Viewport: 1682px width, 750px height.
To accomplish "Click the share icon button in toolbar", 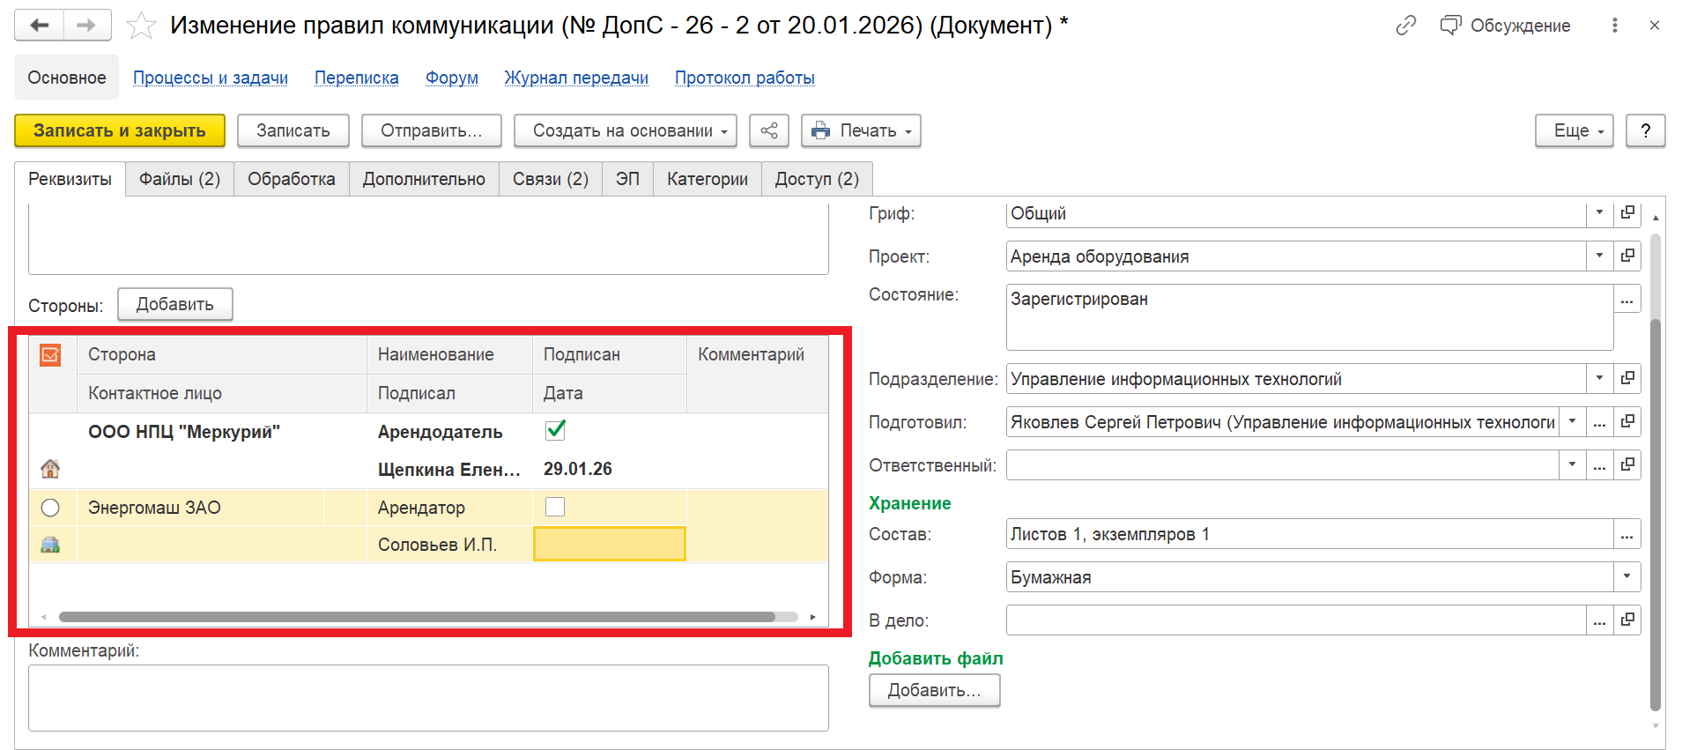I will pos(769,130).
